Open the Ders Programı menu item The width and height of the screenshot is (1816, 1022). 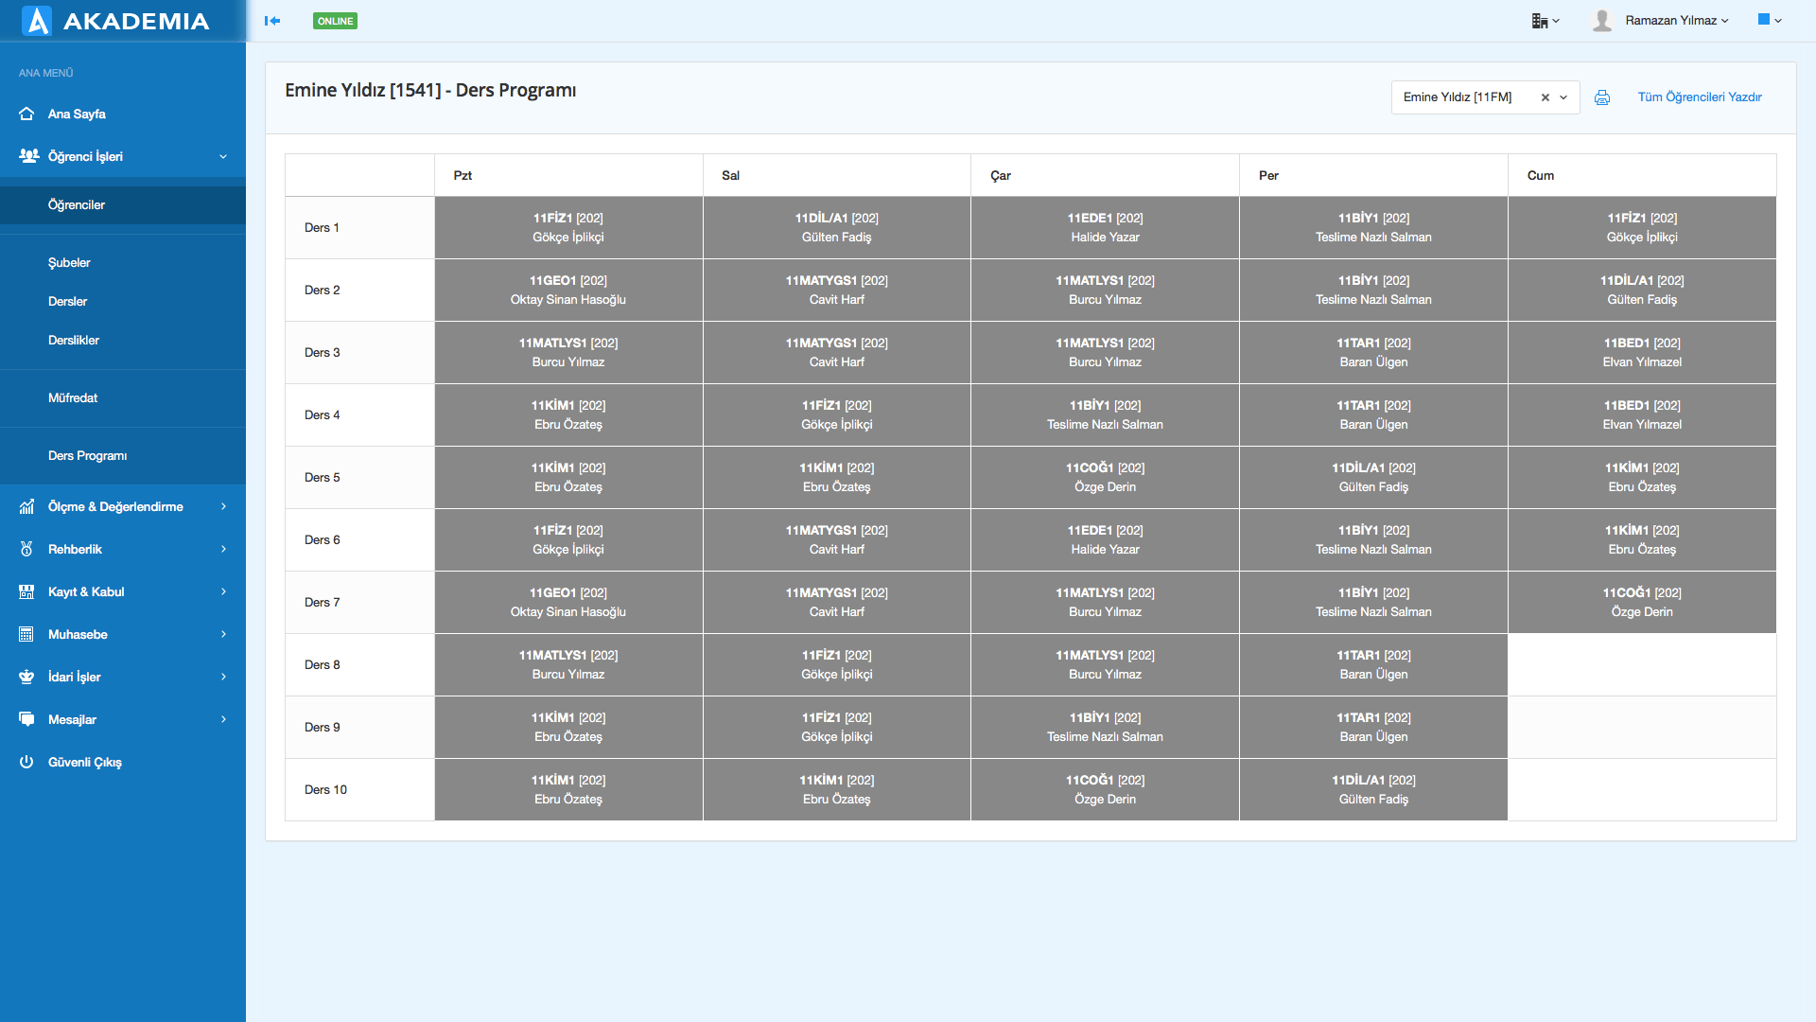click(x=88, y=455)
